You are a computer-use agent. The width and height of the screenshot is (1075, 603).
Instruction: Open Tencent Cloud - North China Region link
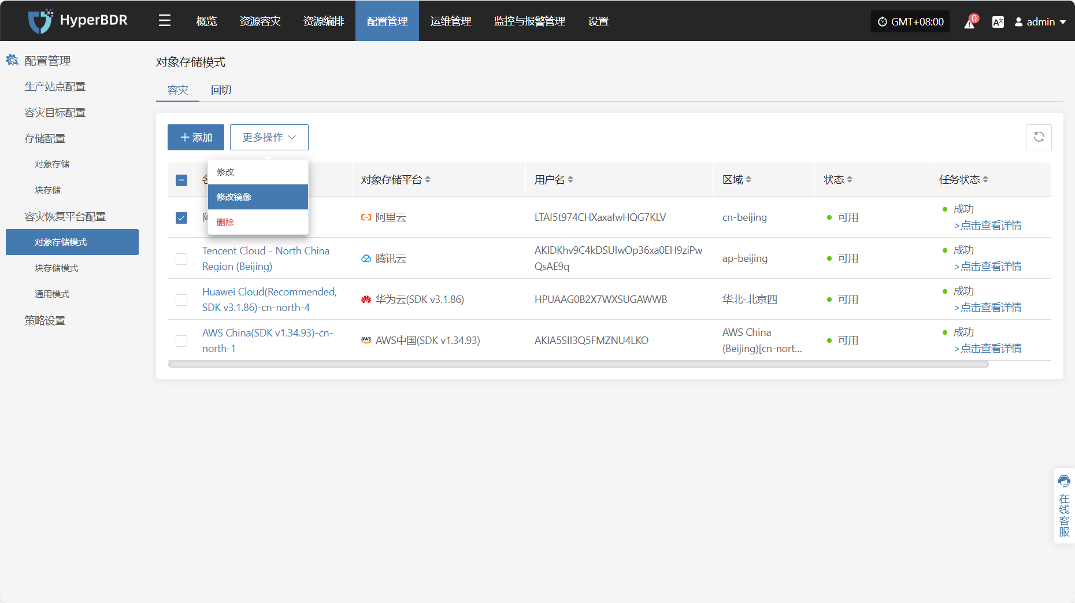[x=266, y=258]
